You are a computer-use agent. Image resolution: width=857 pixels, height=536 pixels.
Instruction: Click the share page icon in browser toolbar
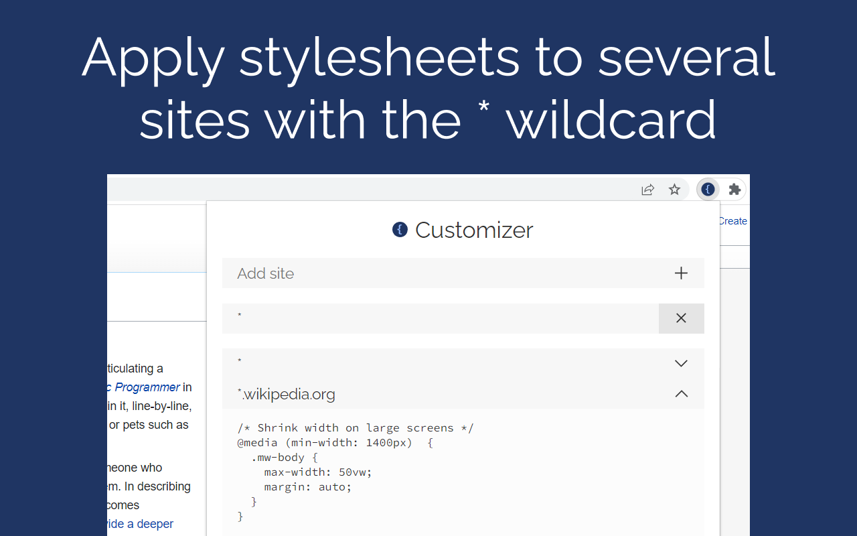coord(647,190)
